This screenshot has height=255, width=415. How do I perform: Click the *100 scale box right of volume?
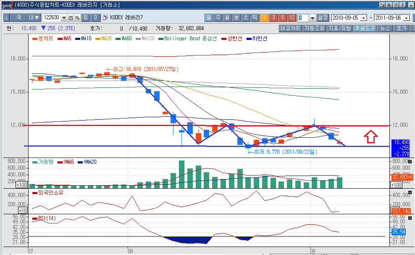coord(396,185)
